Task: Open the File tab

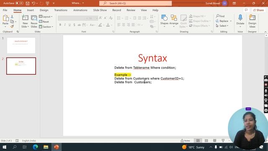Action: 5,10
